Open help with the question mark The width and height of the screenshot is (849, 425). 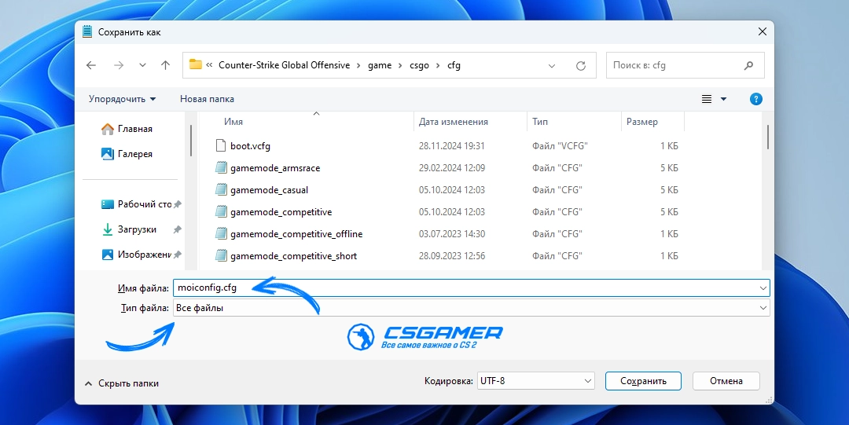pos(756,99)
